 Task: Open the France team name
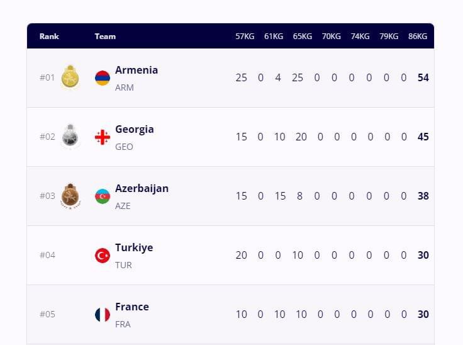click(132, 307)
